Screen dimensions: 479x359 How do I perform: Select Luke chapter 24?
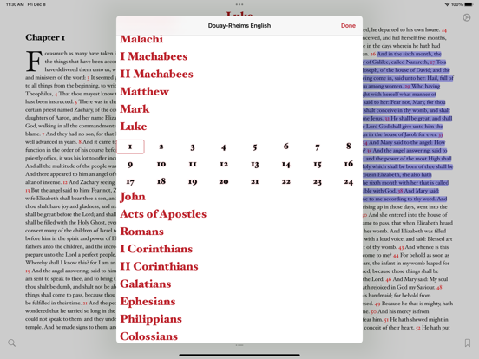tap(349, 182)
